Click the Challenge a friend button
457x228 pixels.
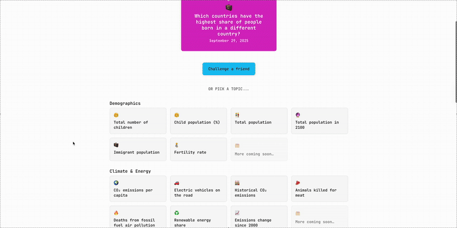pos(228,69)
